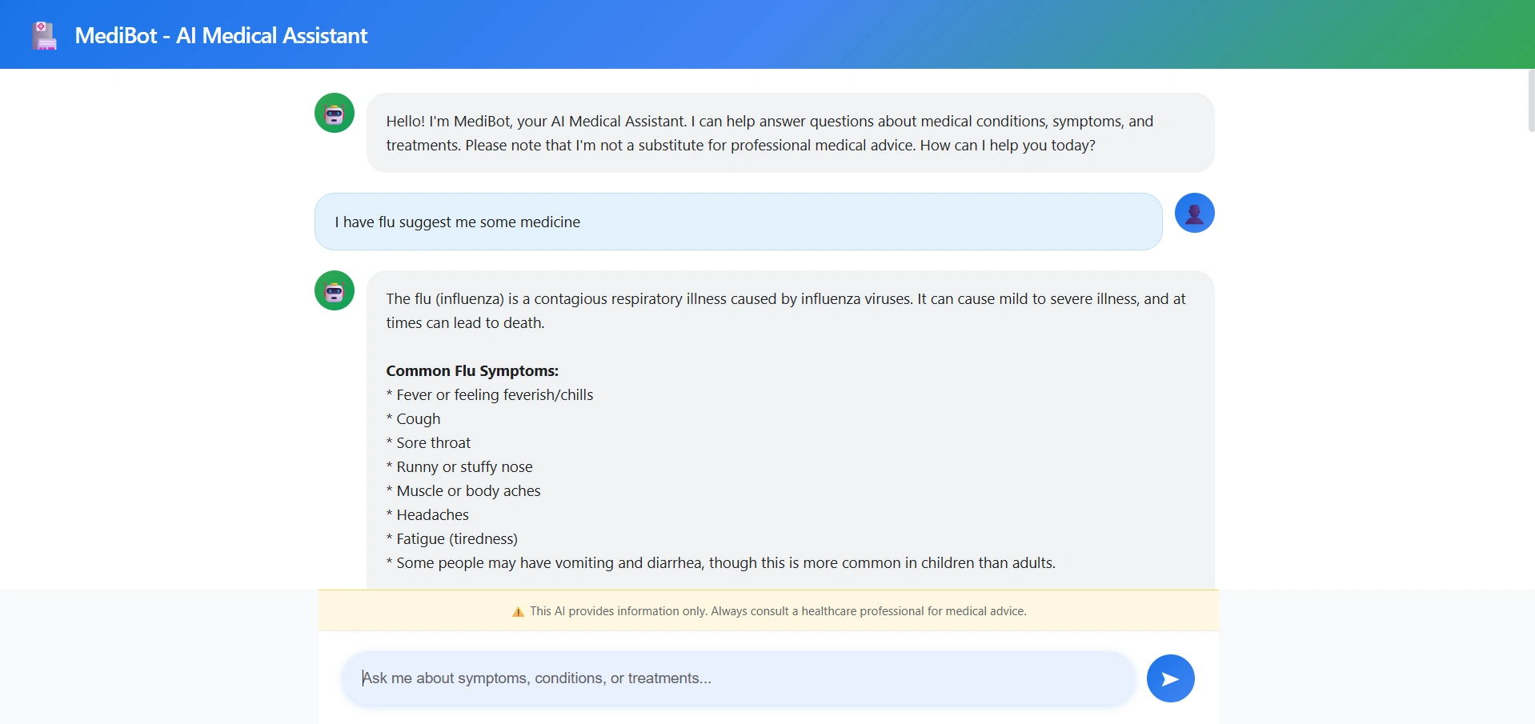This screenshot has width=1535, height=724.
Task: Click the page's vertical scrollbar thumb
Action: click(x=1530, y=100)
